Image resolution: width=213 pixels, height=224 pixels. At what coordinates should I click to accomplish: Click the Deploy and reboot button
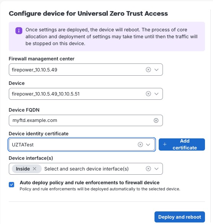point(180,217)
